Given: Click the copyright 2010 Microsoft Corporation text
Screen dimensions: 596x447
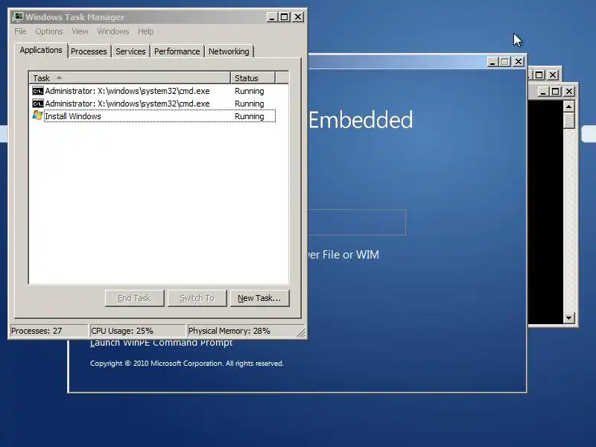Looking at the screenshot, I should click(187, 364).
